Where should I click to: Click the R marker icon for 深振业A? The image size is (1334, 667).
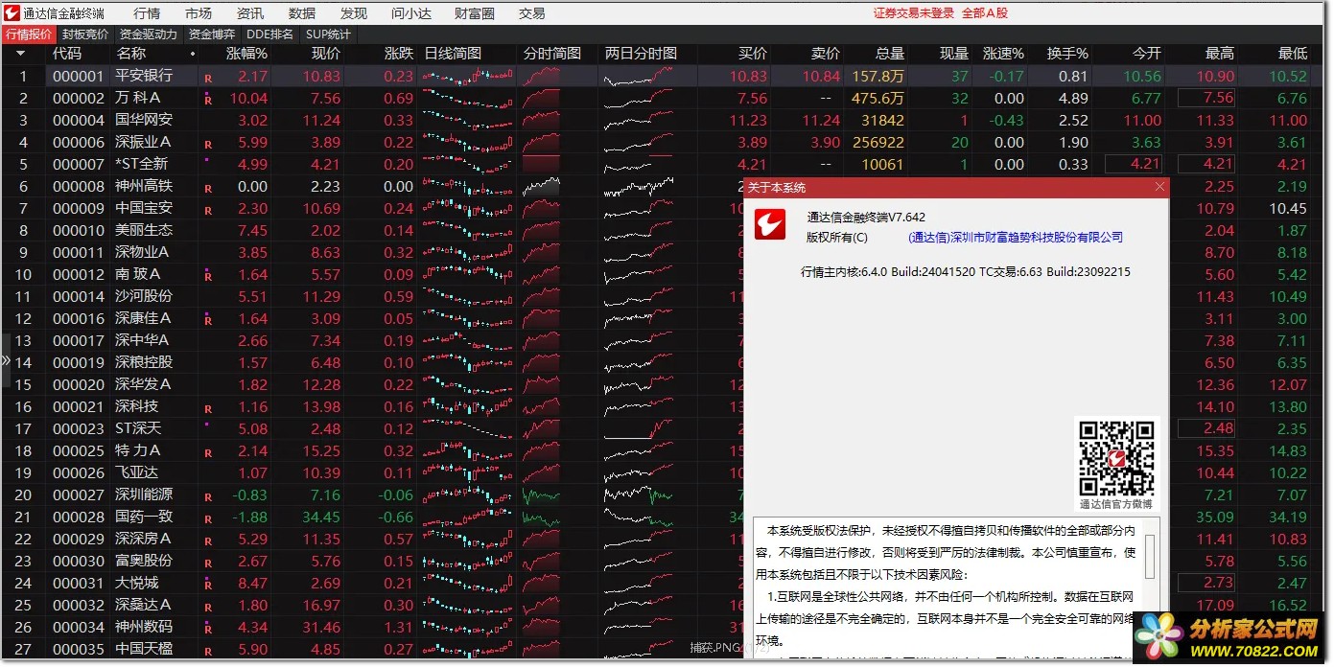[207, 144]
